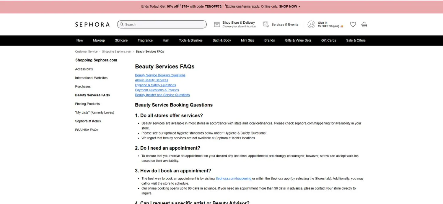The image size is (443, 204).
Task: Click the Beauty Service Booking Questions section heading
Action: click(x=174, y=105)
